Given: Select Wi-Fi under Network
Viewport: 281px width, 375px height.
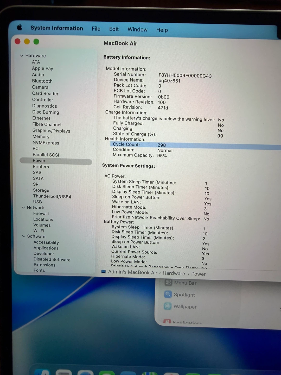Looking at the screenshot, I should pos(39,231).
